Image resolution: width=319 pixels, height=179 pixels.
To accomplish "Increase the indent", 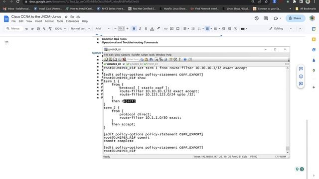I will pyautogui.click(x=229, y=29).
